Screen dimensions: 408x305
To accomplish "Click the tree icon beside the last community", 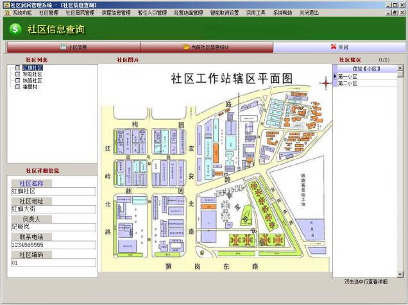I will 18,87.
